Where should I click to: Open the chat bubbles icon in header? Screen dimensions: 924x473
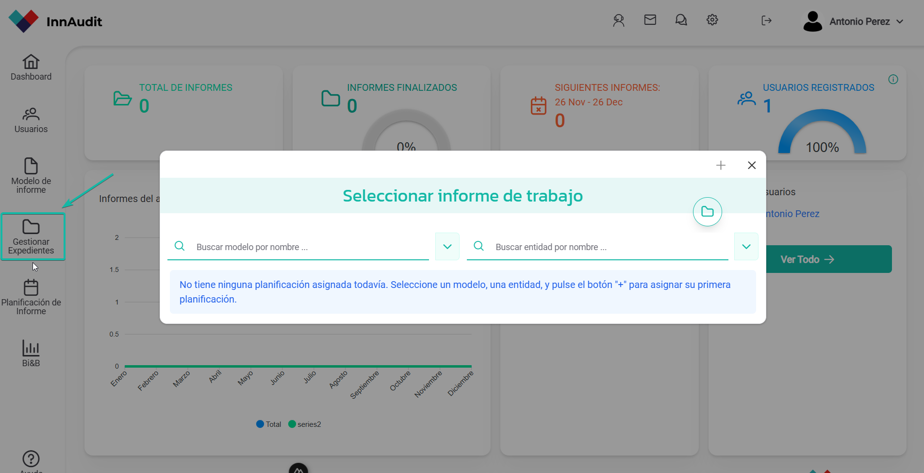coord(681,20)
